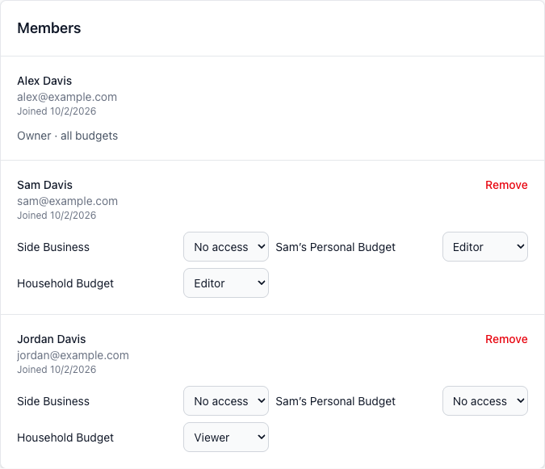Open Jordan Davis's Sam's Personal Budget access dropdown
545x469 pixels.
pos(485,401)
